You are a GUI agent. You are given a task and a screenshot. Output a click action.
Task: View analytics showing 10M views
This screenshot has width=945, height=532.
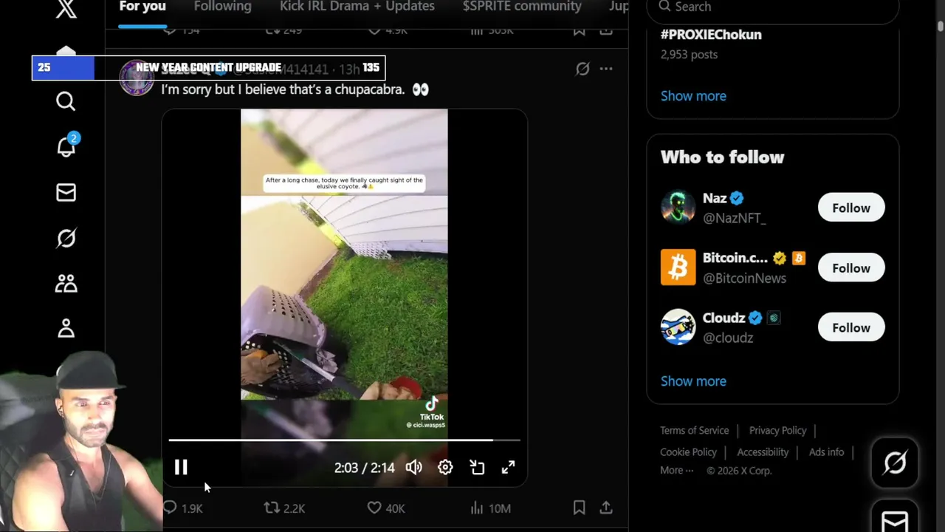pos(489,508)
